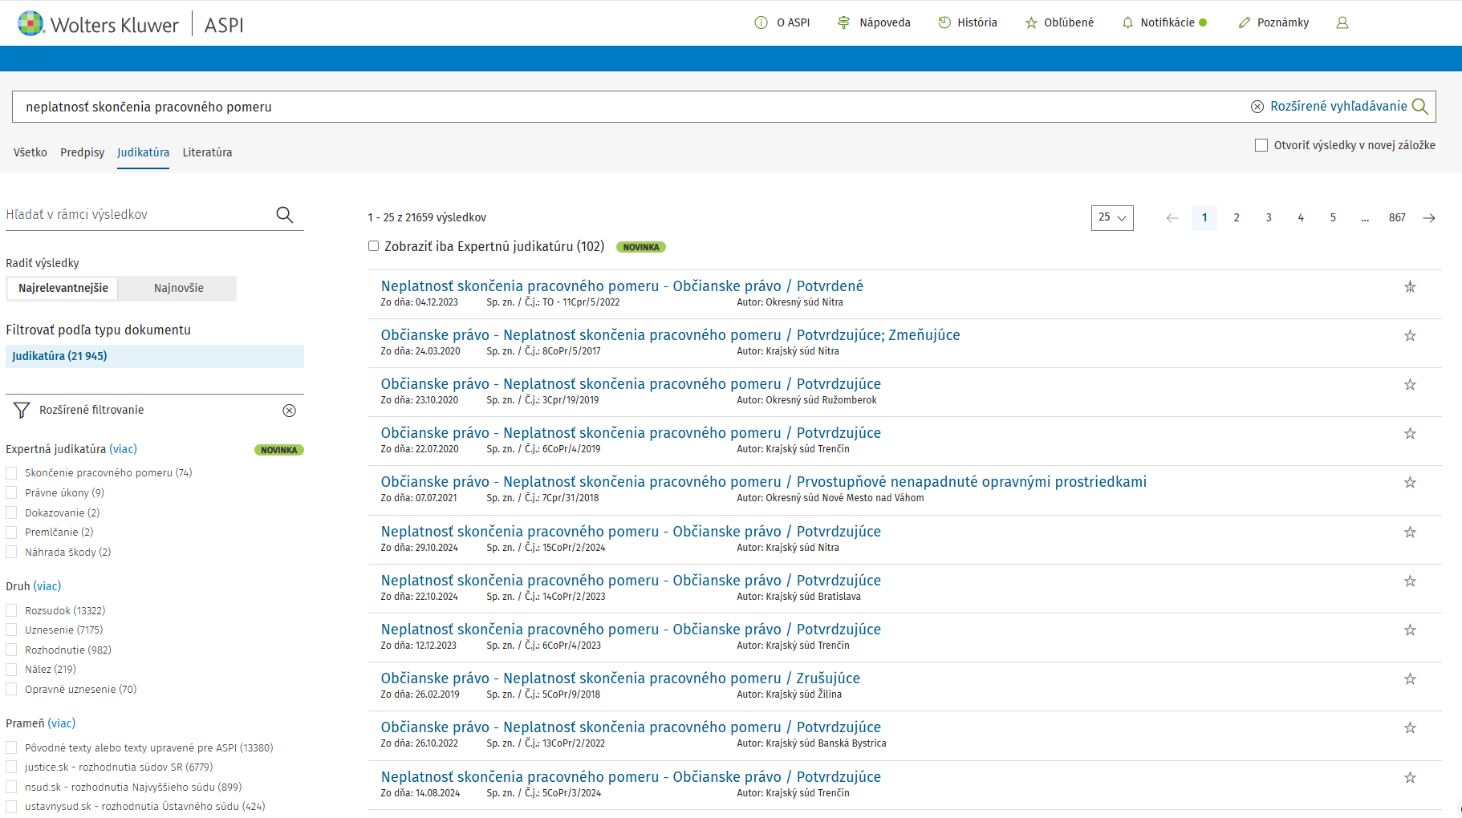Switch to the Literatúra tab
This screenshot has height=818, width=1462.
(207, 152)
